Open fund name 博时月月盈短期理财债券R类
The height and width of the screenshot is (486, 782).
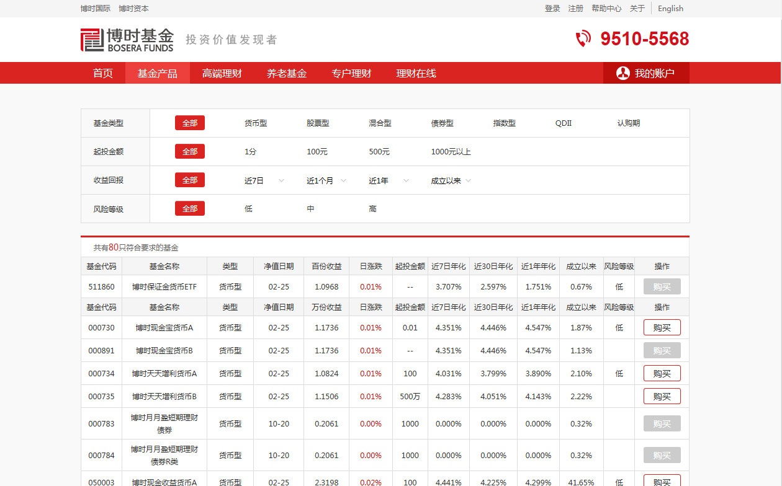[164, 455]
